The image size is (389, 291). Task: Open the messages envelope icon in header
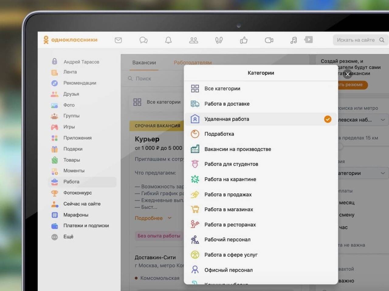(x=118, y=40)
